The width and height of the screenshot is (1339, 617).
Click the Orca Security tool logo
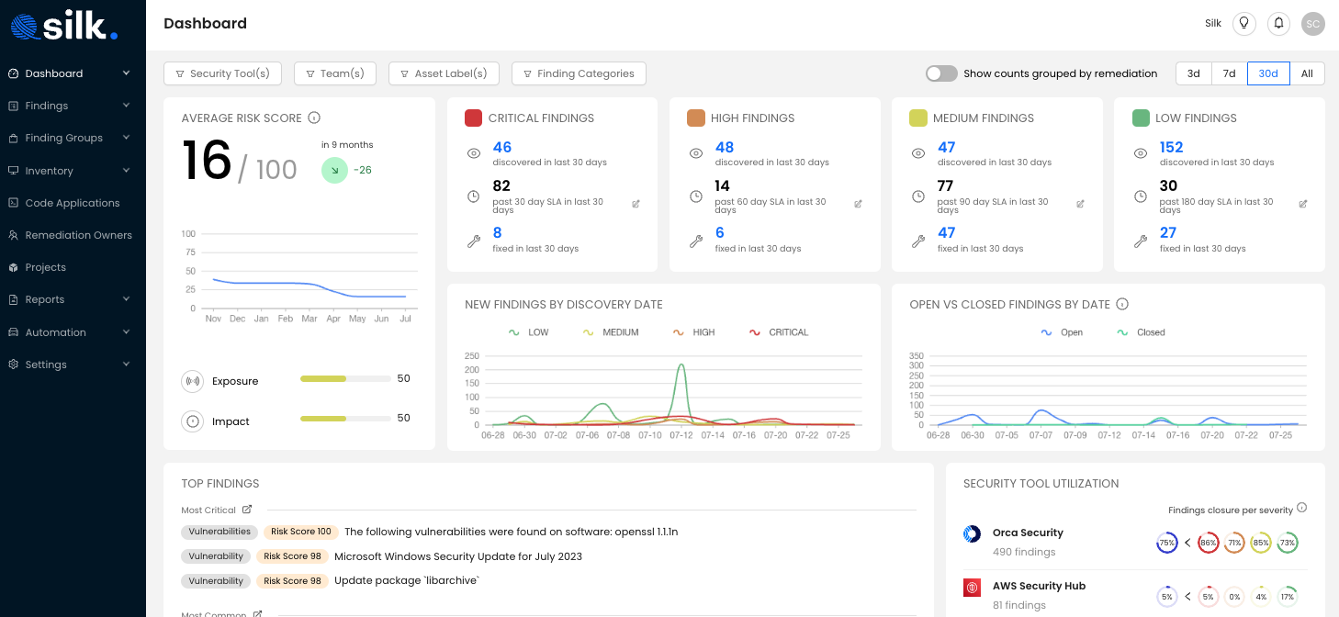tap(972, 533)
